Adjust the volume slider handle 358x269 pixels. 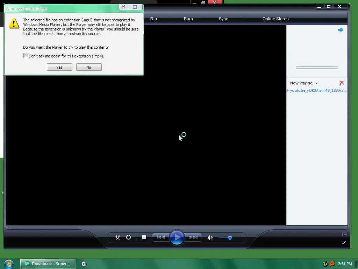[230, 238]
